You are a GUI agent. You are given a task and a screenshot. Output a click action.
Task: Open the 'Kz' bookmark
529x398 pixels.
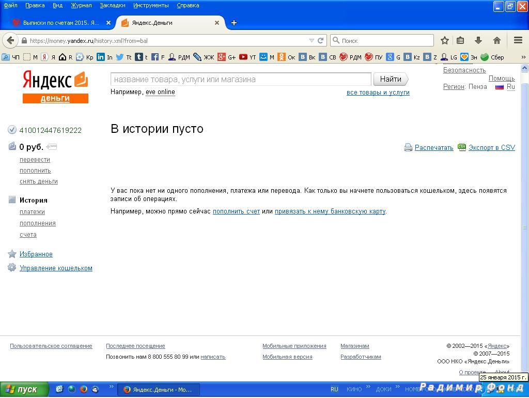click(x=412, y=57)
